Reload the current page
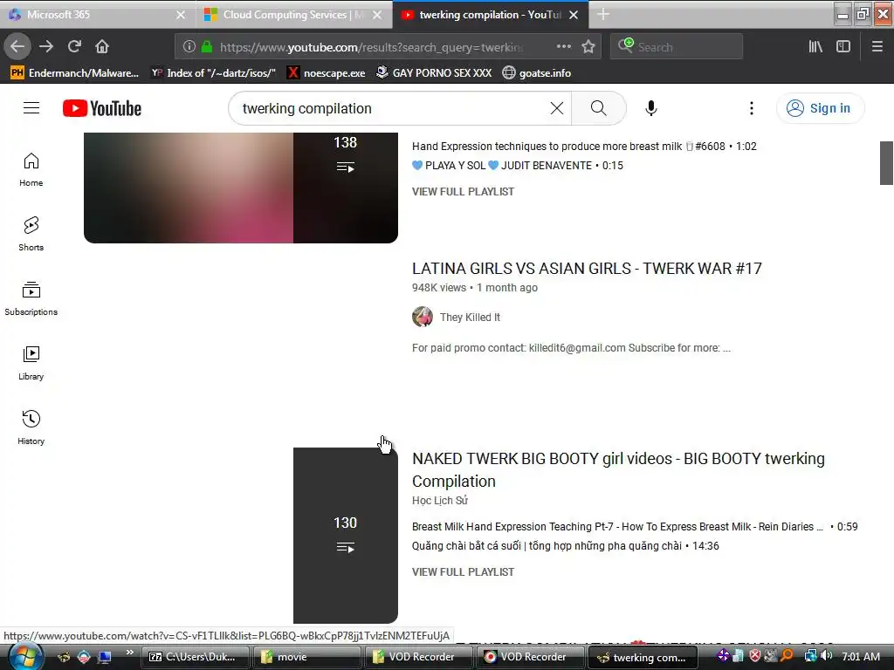The height and width of the screenshot is (670, 894). (x=74, y=47)
